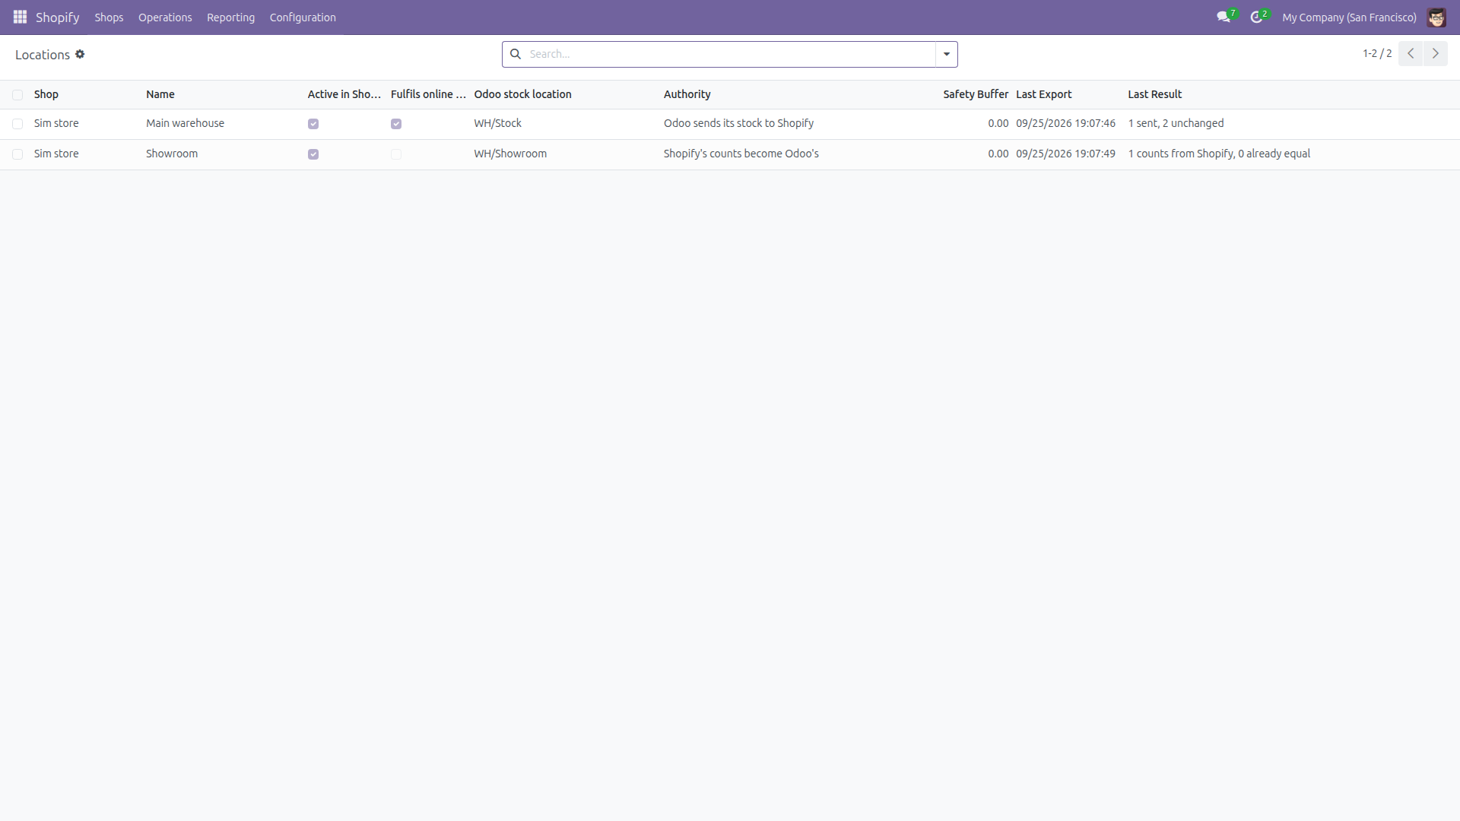
Task: Sort by the Shop column header
Action: [x=46, y=94]
